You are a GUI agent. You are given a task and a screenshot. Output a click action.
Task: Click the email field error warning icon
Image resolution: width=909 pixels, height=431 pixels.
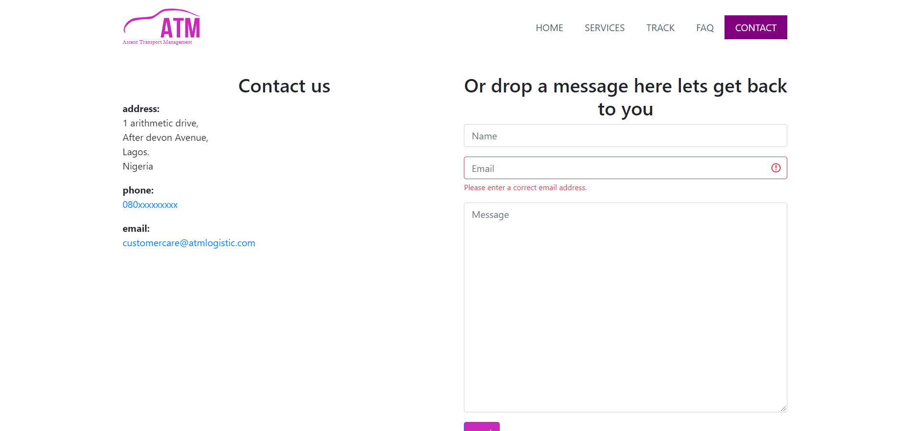click(x=776, y=168)
